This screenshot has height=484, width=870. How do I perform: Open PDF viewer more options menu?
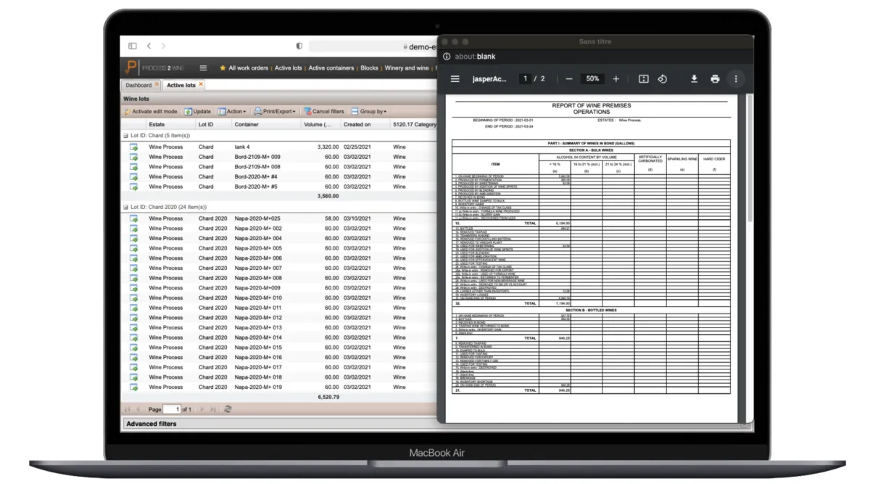point(736,79)
